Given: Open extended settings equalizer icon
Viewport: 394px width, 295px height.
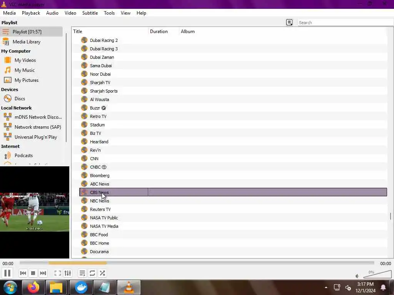Looking at the screenshot, I should click(x=68, y=273).
